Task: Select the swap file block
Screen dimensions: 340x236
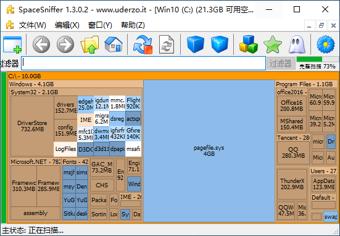Action: click(x=331, y=216)
